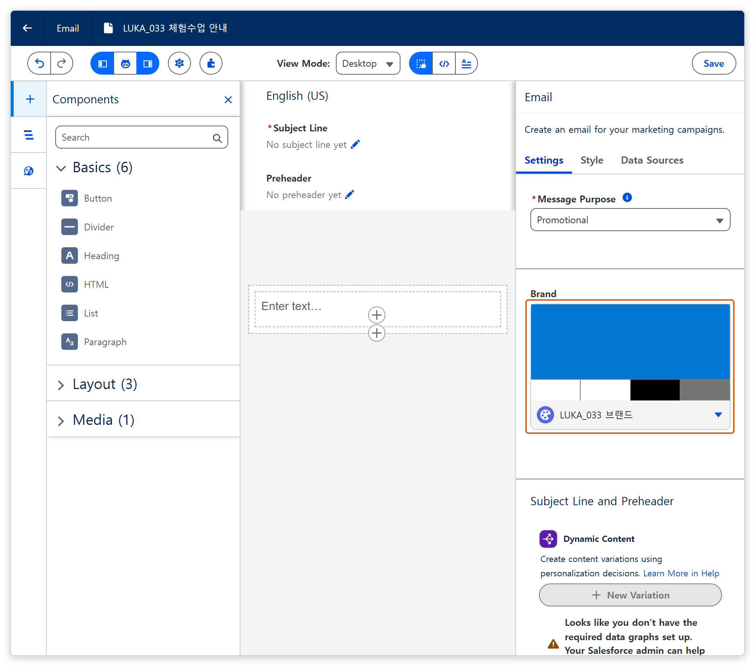755x666 pixels.
Task: Select the List component
Action: [x=80, y=313]
